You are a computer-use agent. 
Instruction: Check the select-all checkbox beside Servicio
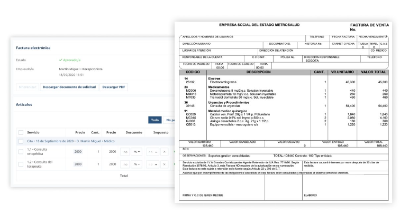point(21,132)
